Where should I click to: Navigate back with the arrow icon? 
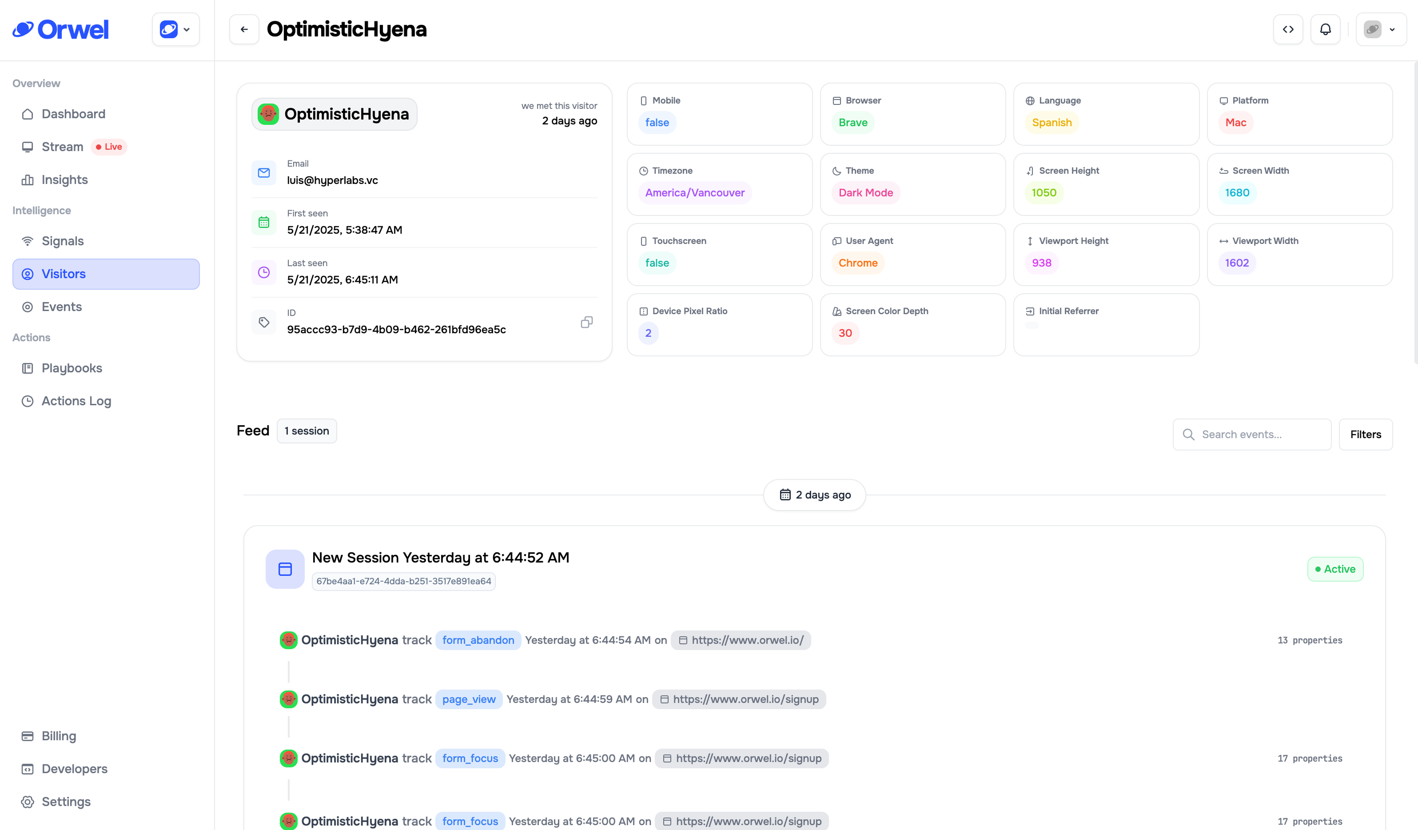pyautogui.click(x=244, y=29)
